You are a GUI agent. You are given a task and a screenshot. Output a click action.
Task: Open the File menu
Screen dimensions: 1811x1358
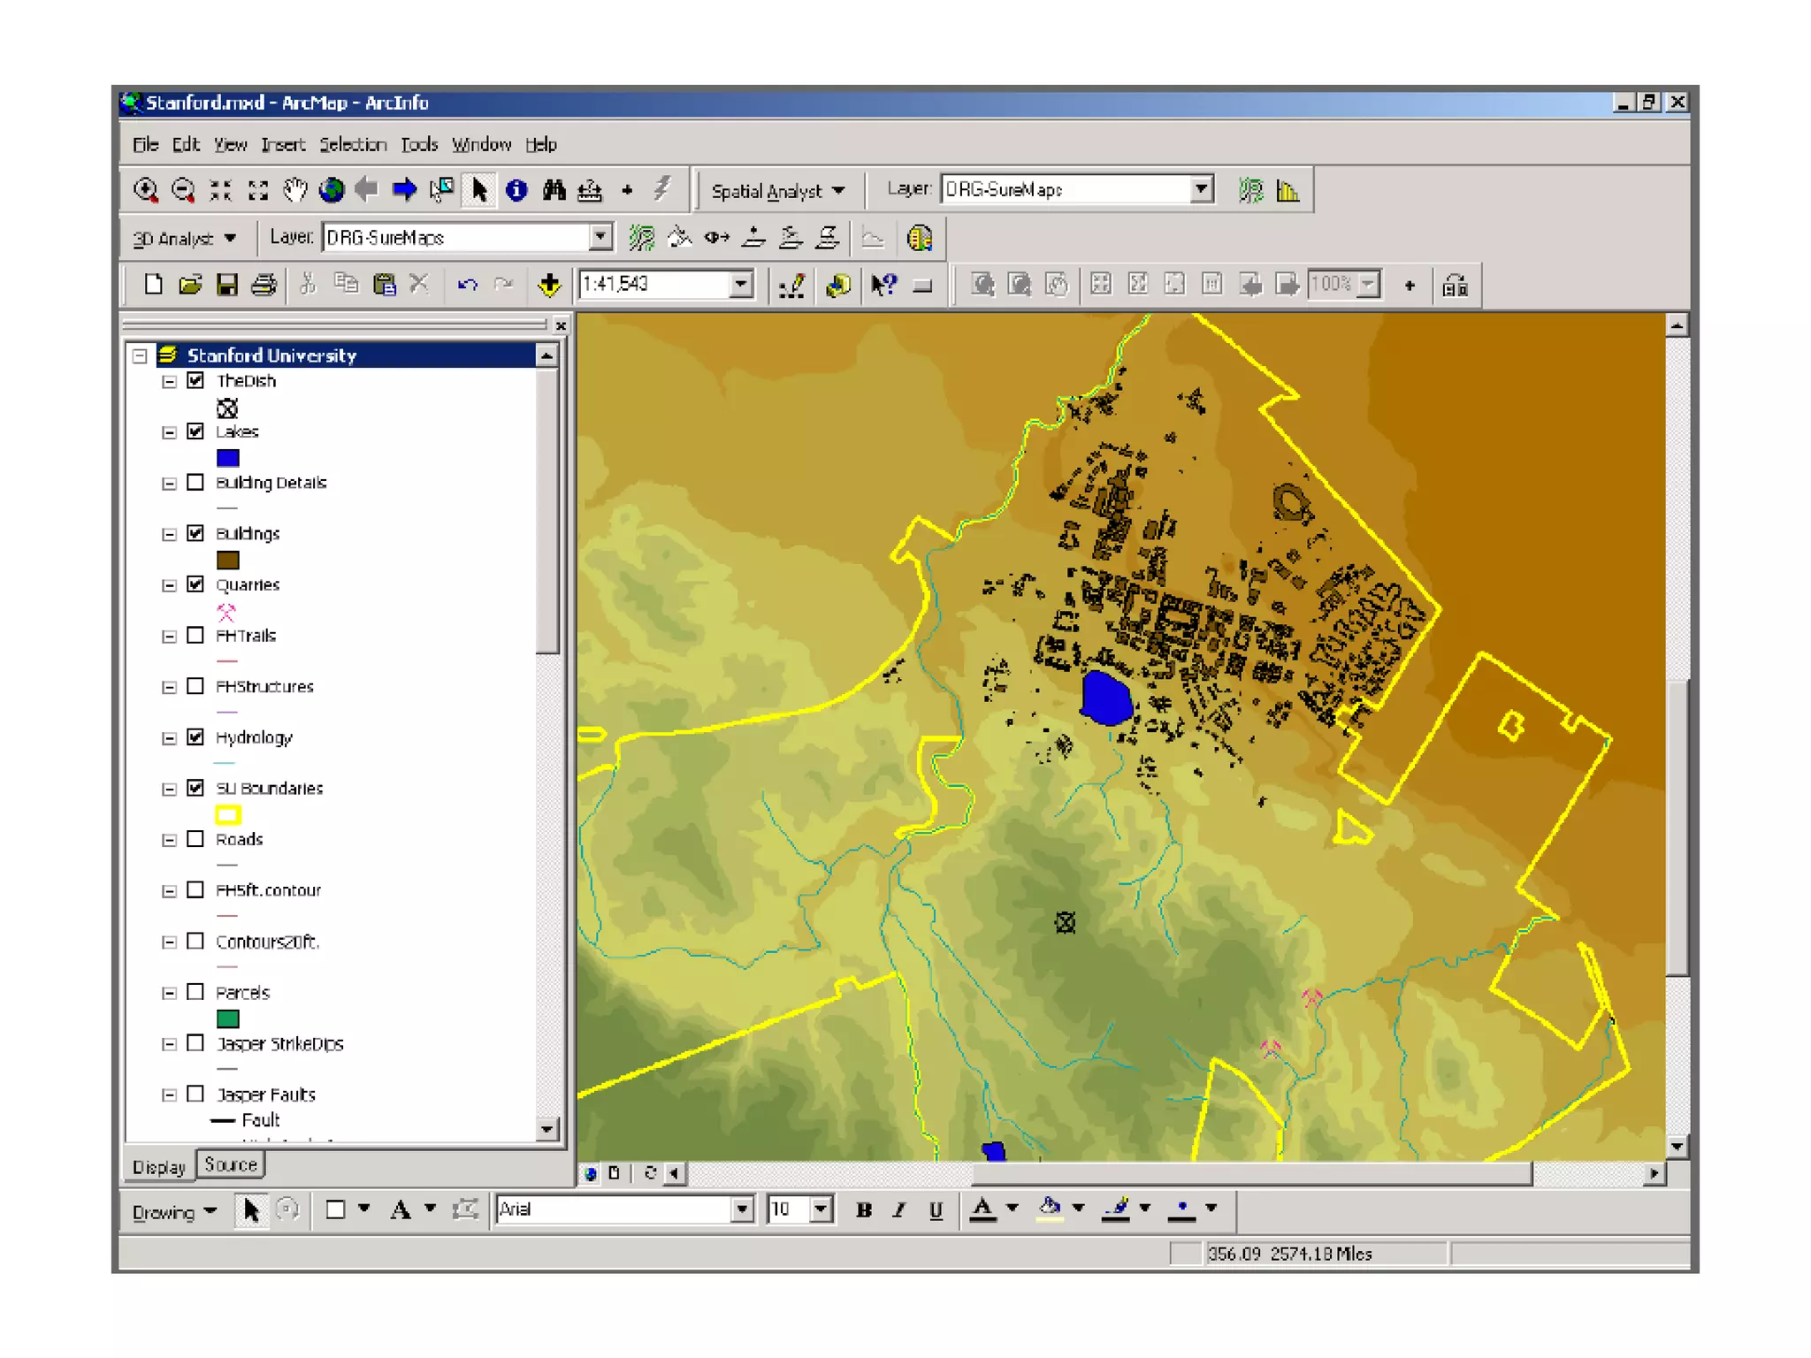pos(145,144)
